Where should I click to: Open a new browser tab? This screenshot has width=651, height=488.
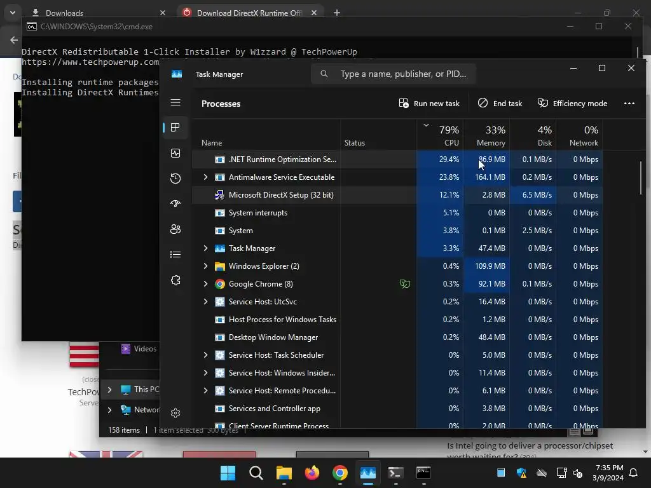337,13
